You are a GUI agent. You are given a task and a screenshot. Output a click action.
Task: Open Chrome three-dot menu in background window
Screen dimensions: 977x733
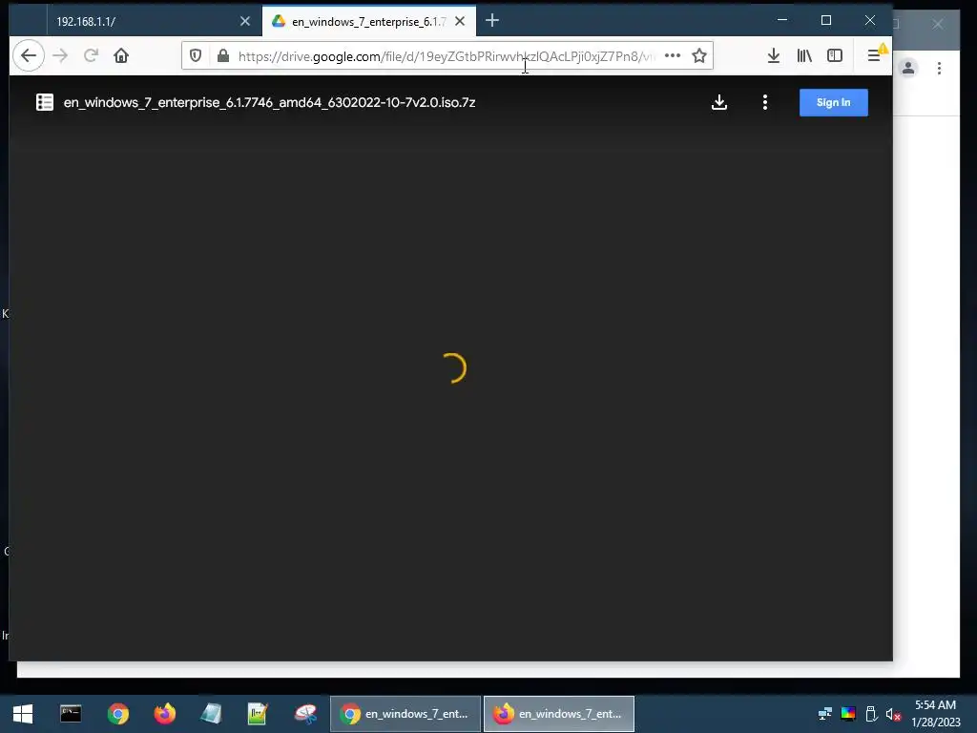[939, 68]
